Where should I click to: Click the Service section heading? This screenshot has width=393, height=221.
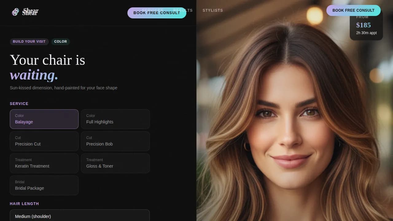tap(19, 104)
